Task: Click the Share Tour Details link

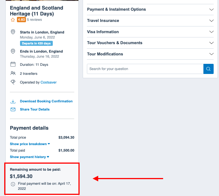Action: 35,109
